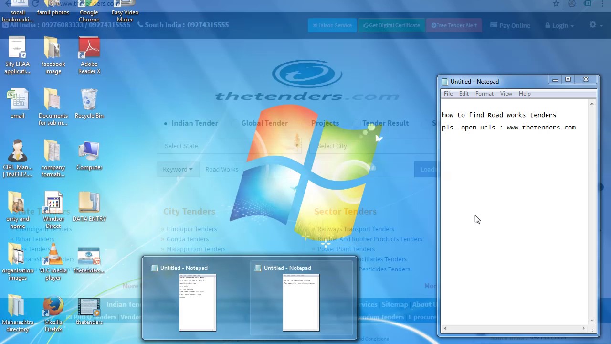611x344 pixels.
Task: Click the Notepad horizontal scrollbar right arrow
Action: tap(583, 329)
